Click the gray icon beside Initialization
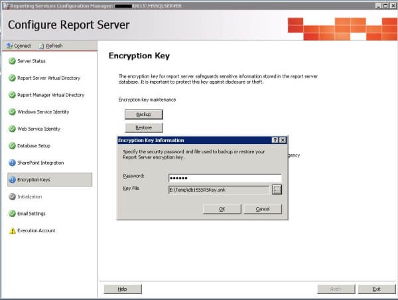398x300 pixels. 12,196
